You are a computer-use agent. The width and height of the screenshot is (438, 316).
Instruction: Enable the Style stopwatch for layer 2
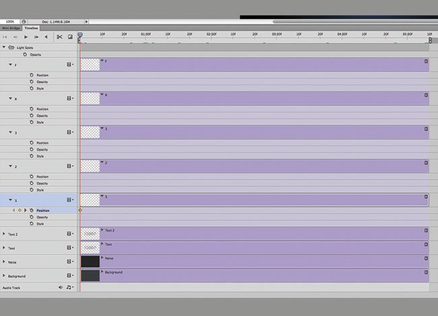[31, 190]
